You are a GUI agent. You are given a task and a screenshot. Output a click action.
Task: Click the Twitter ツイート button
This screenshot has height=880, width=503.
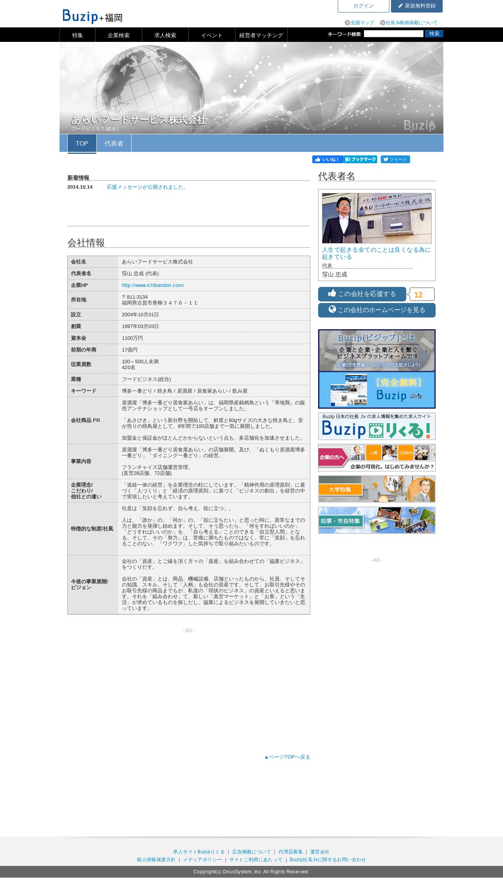pyautogui.click(x=395, y=159)
